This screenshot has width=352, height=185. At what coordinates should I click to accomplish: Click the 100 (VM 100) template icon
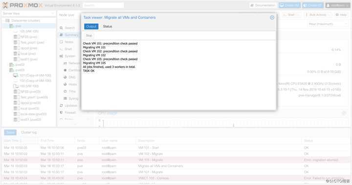16,86
